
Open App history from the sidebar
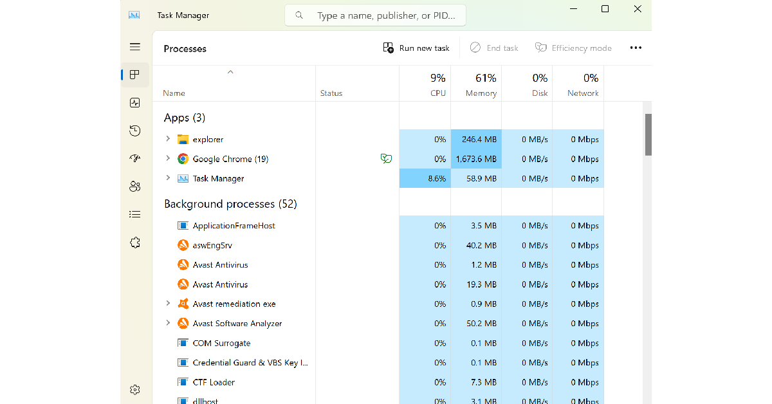134,131
